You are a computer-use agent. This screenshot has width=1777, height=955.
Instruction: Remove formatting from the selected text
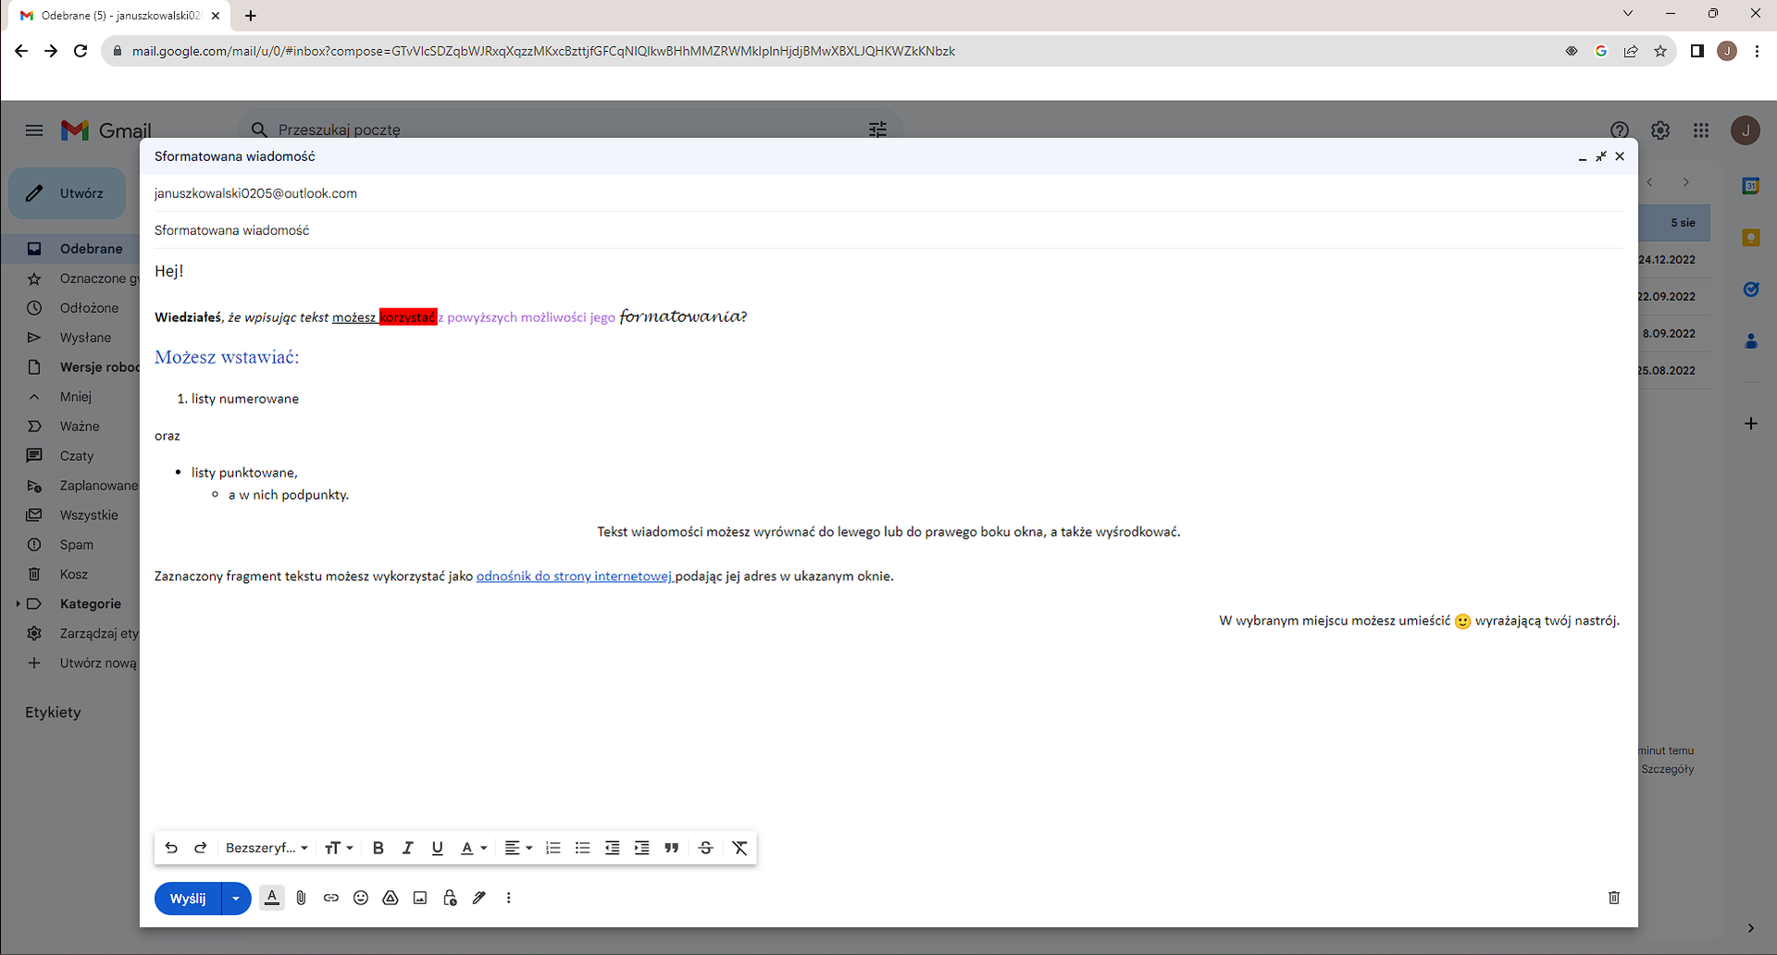pyautogui.click(x=739, y=848)
